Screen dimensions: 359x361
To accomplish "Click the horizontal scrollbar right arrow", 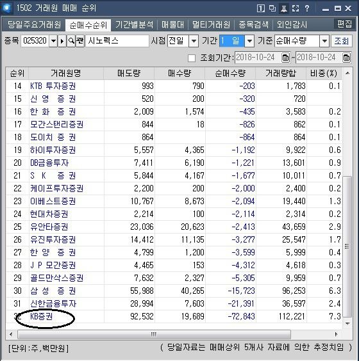I will coord(337,334).
